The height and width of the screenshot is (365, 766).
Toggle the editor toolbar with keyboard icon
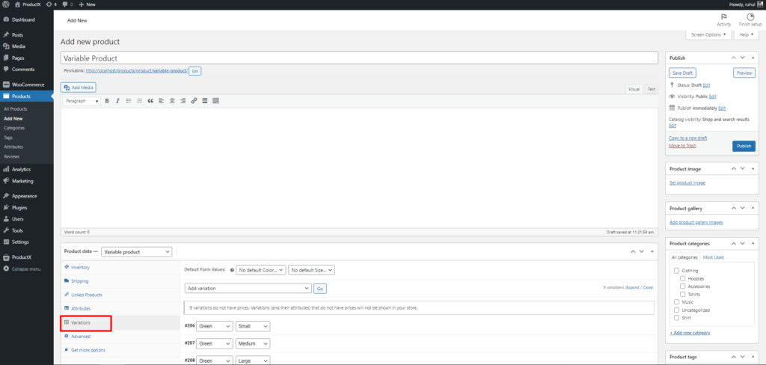pos(215,101)
